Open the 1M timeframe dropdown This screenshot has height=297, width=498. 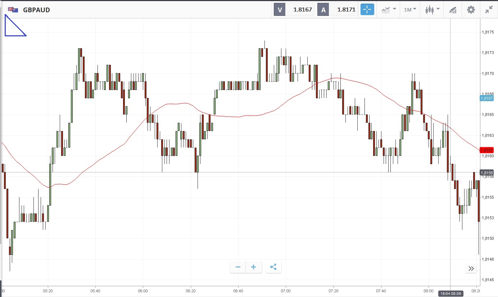pos(410,10)
